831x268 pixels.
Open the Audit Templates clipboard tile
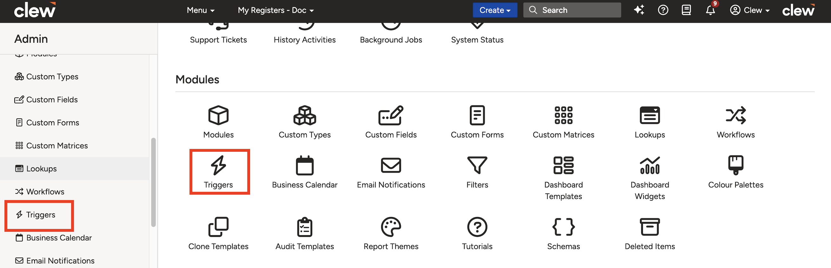point(304,227)
